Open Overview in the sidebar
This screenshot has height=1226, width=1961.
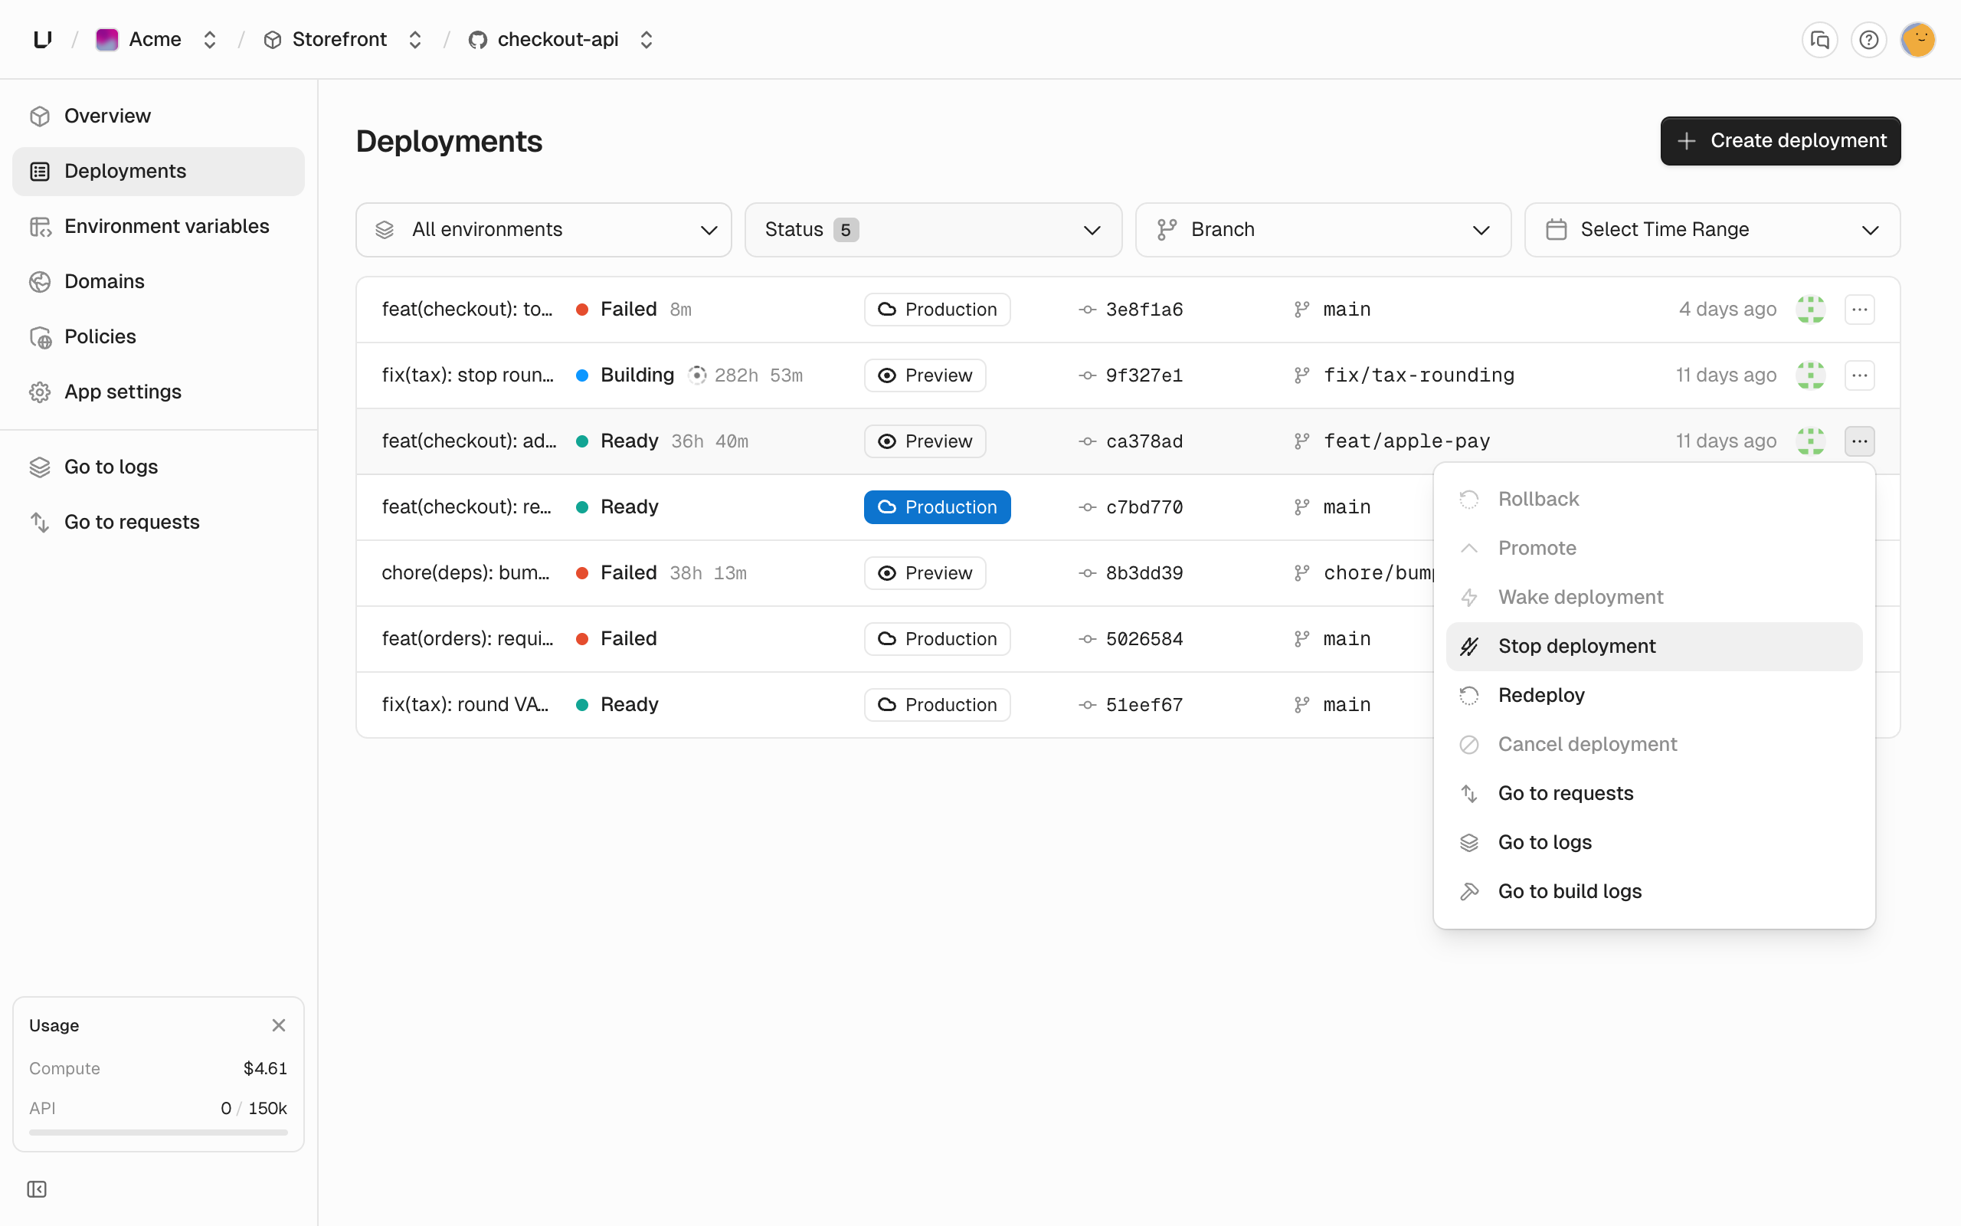point(158,116)
